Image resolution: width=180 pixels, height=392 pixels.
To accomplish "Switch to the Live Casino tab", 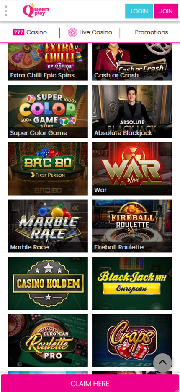I will coord(90,32).
